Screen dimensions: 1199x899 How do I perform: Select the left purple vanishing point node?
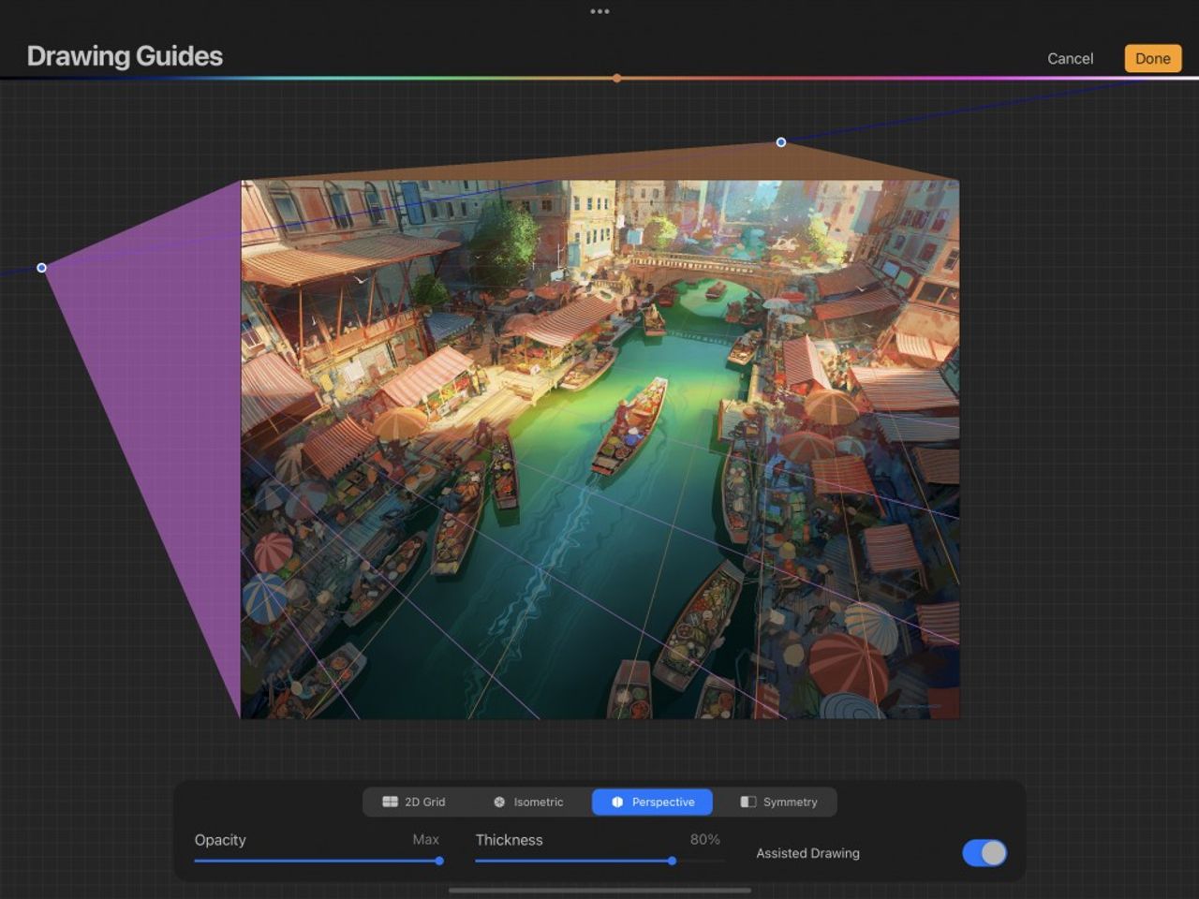[x=41, y=268]
